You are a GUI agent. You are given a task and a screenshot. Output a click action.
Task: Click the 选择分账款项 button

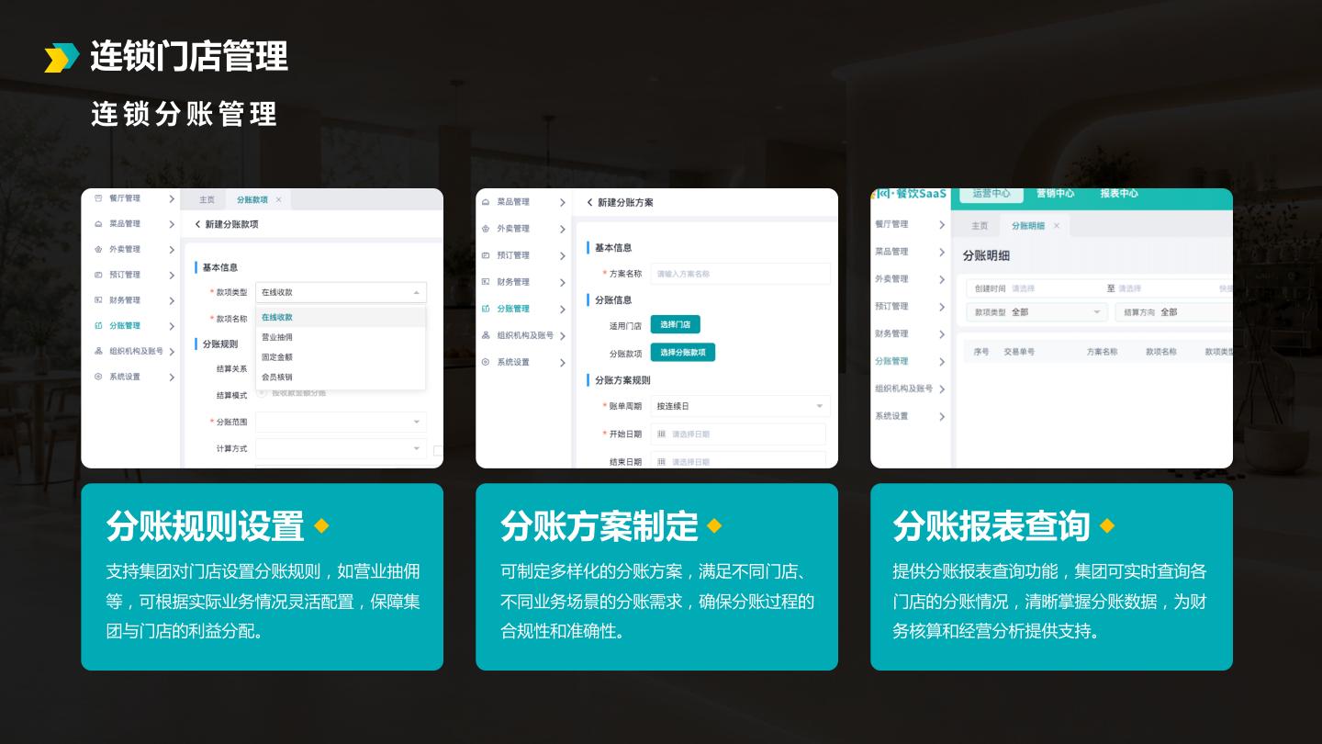click(x=683, y=353)
